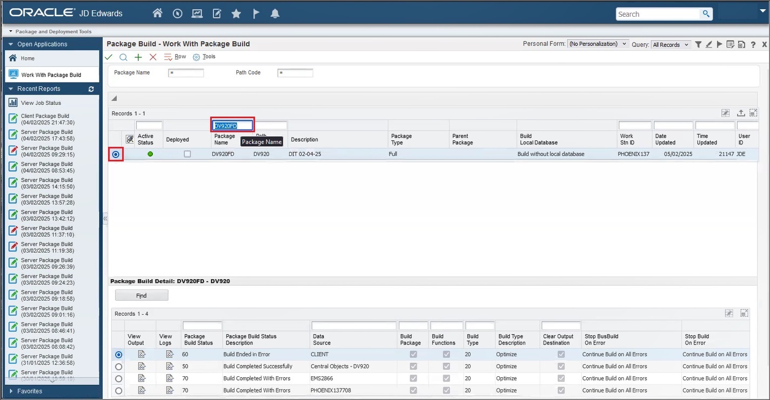This screenshot has width=770, height=400.
Task: Open the Personal Form personalization dropdown
Action: point(598,43)
